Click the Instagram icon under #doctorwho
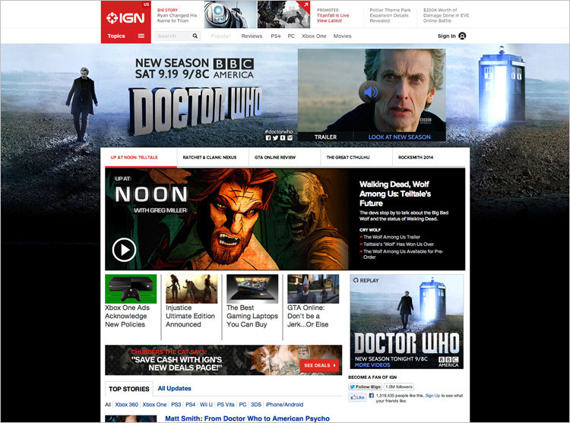The height and width of the screenshot is (423, 570). click(x=290, y=138)
